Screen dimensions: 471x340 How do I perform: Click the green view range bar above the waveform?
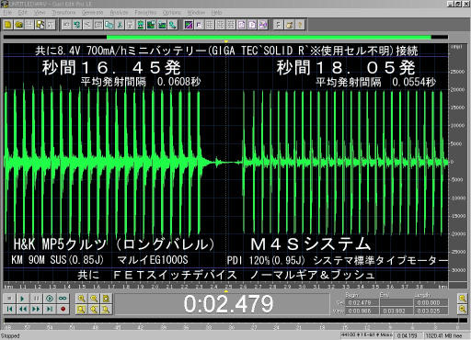[269, 38]
